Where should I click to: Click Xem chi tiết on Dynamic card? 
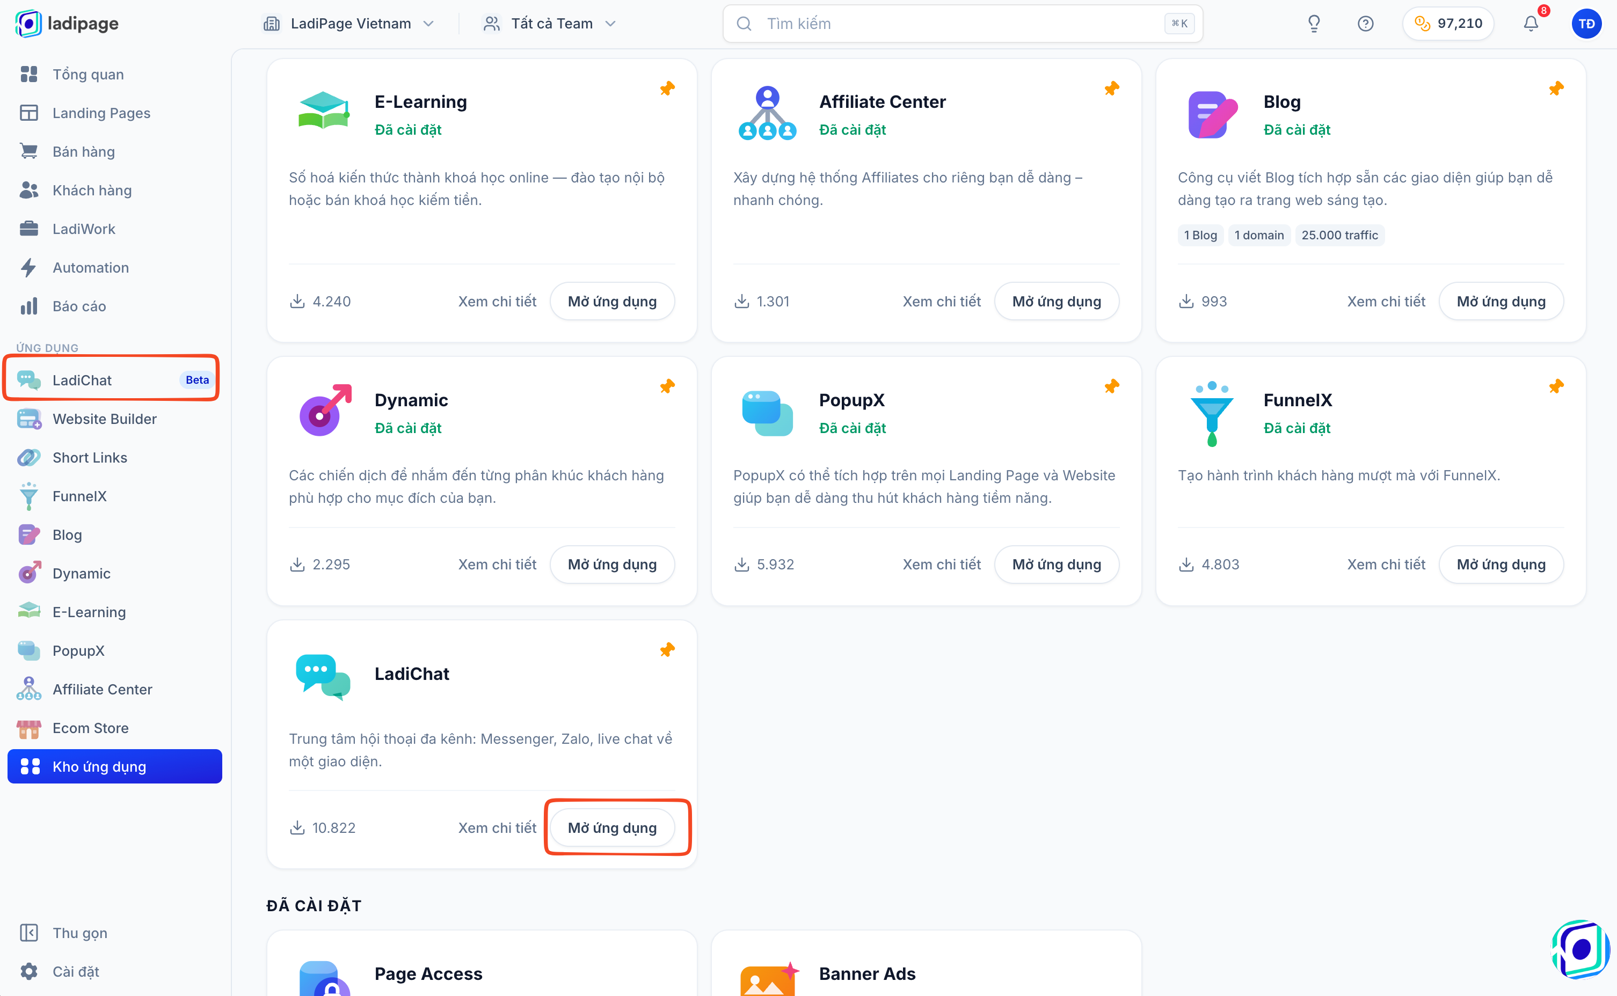497,565
